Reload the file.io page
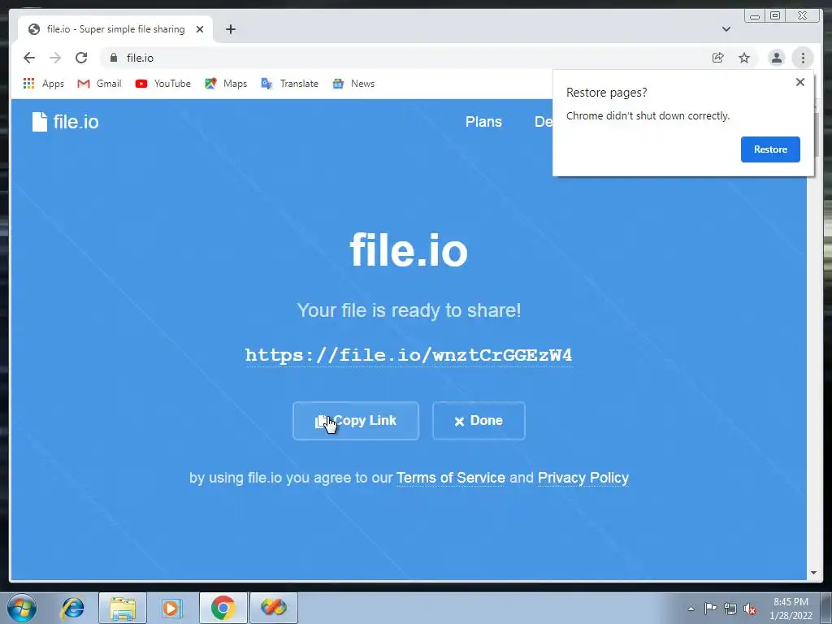Screen dimensions: 832x624 [x=81, y=58]
